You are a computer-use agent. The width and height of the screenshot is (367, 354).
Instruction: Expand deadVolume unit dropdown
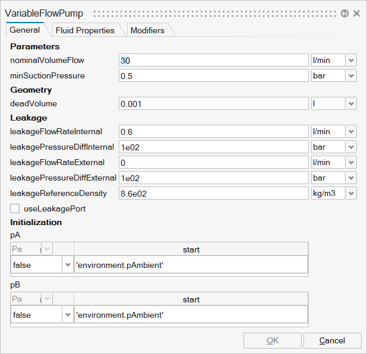pos(351,104)
